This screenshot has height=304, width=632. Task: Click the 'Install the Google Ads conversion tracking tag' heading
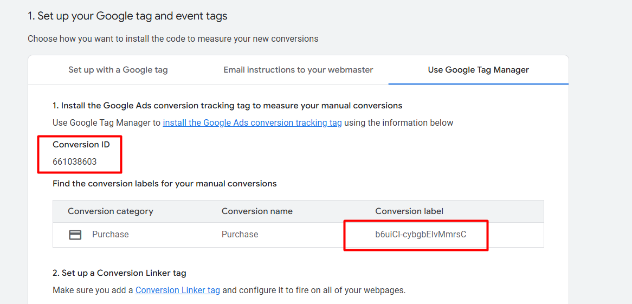coord(227,105)
